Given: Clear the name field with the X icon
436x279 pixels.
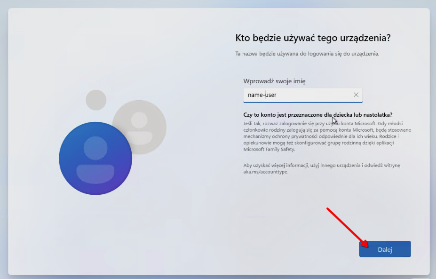Looking at the screenshot, I should (x=356, y=95).
